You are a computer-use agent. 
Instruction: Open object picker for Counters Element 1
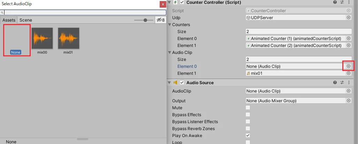click(x=348, y=45)
